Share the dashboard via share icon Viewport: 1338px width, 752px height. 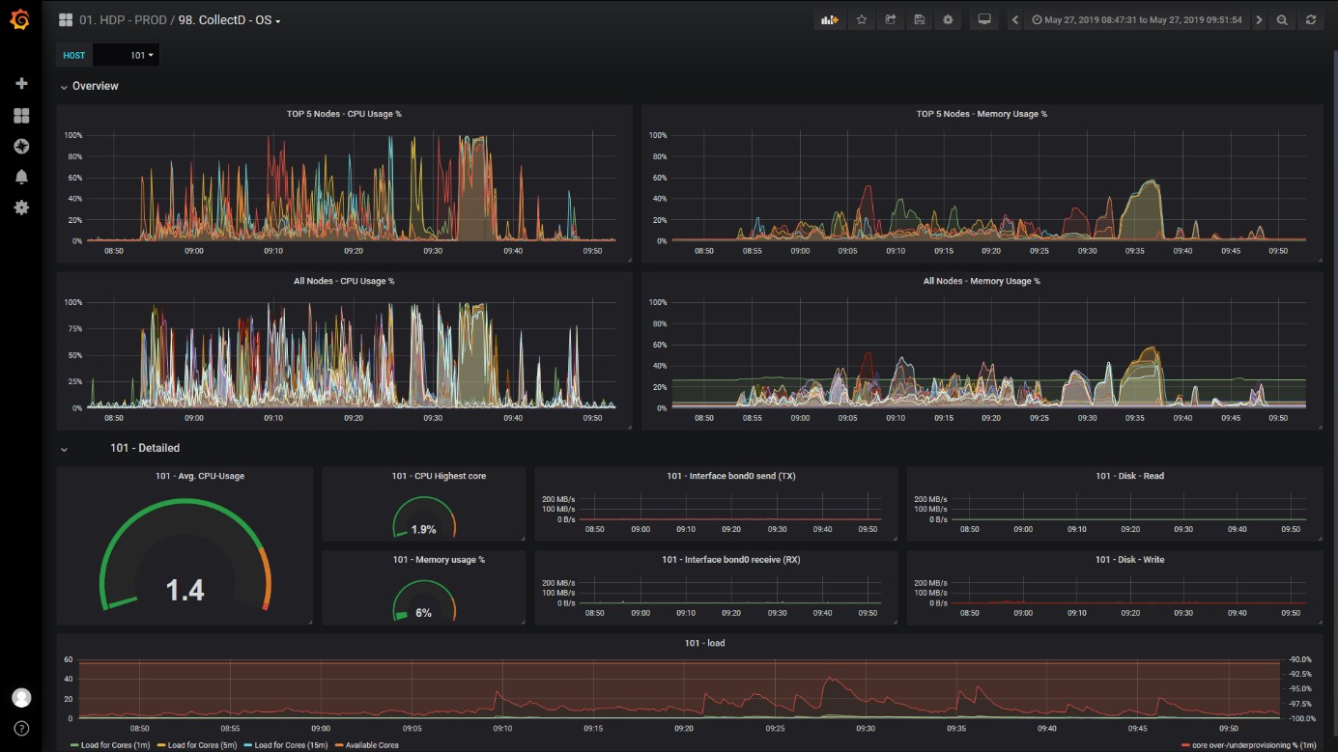(x=890, y=19)
